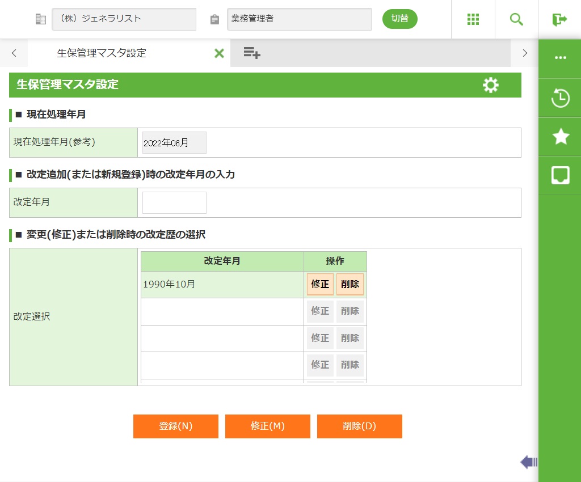Click the 切替 switch button
Viewport: 581px width, 482px height.
pos(399,19)
